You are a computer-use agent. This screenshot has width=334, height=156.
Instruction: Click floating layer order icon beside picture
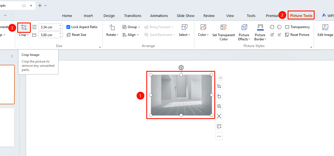pyautogui.click(x=219, y=96)
